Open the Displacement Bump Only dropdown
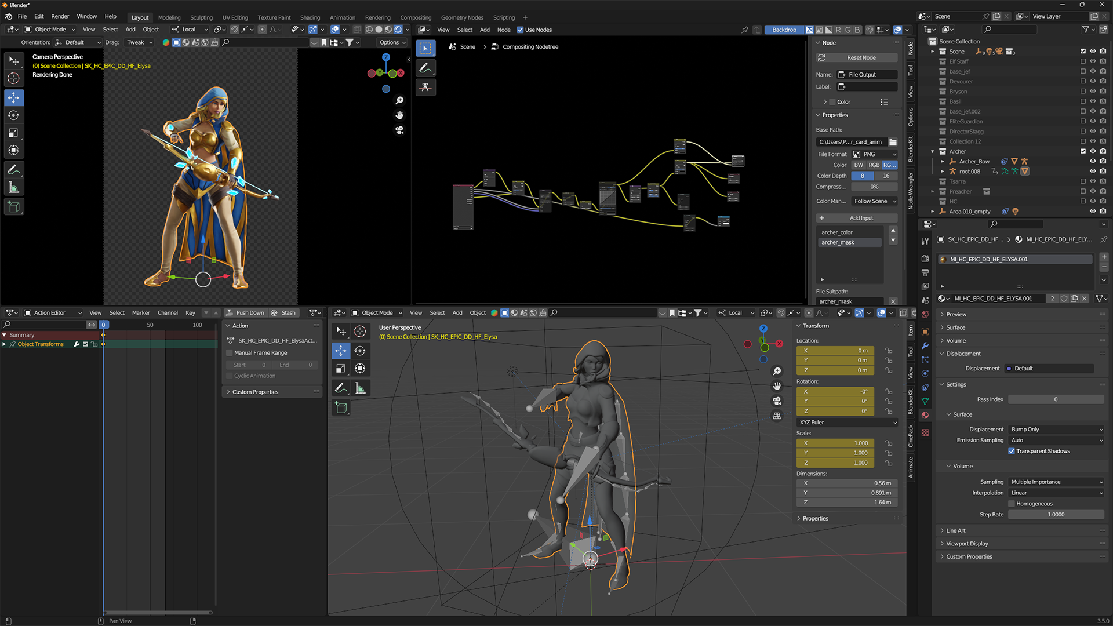 pos(1056,430)
